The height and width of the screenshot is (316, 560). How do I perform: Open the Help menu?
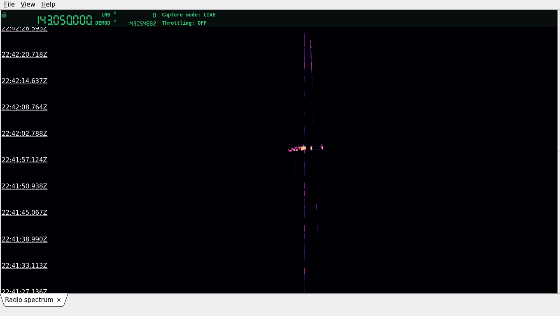pyautogui.click(x=48, y=4)
